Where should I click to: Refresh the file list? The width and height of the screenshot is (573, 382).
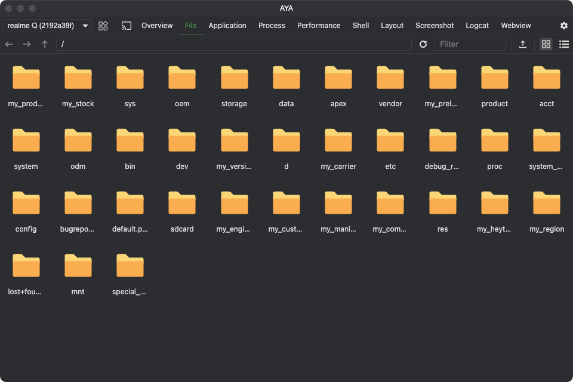coord(423,44)
